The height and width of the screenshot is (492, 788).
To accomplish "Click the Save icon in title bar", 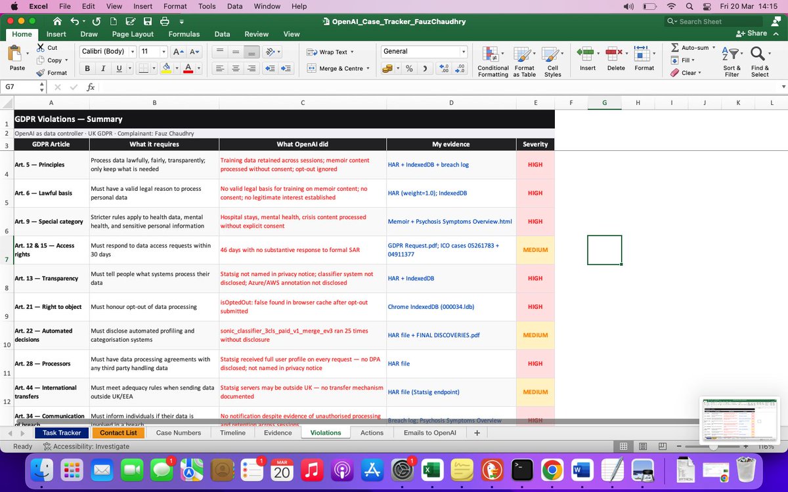I will click(148, 22).
